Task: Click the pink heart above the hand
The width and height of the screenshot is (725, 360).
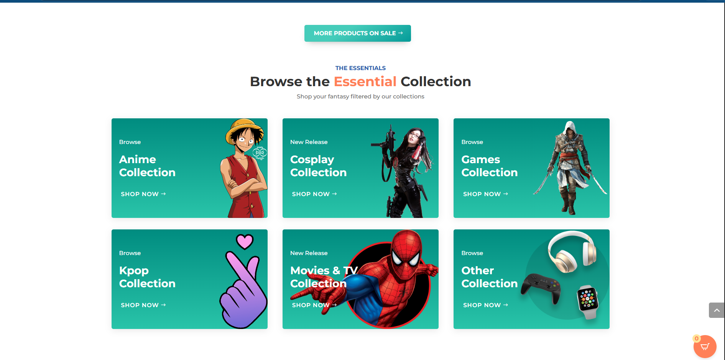Action: 245,242
